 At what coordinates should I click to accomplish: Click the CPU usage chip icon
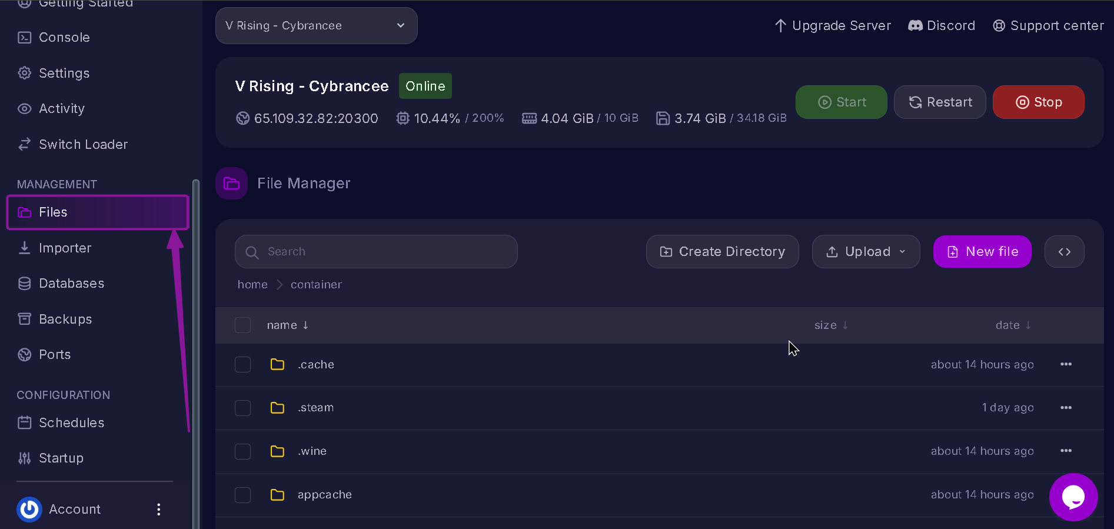[x=403, y=118]
